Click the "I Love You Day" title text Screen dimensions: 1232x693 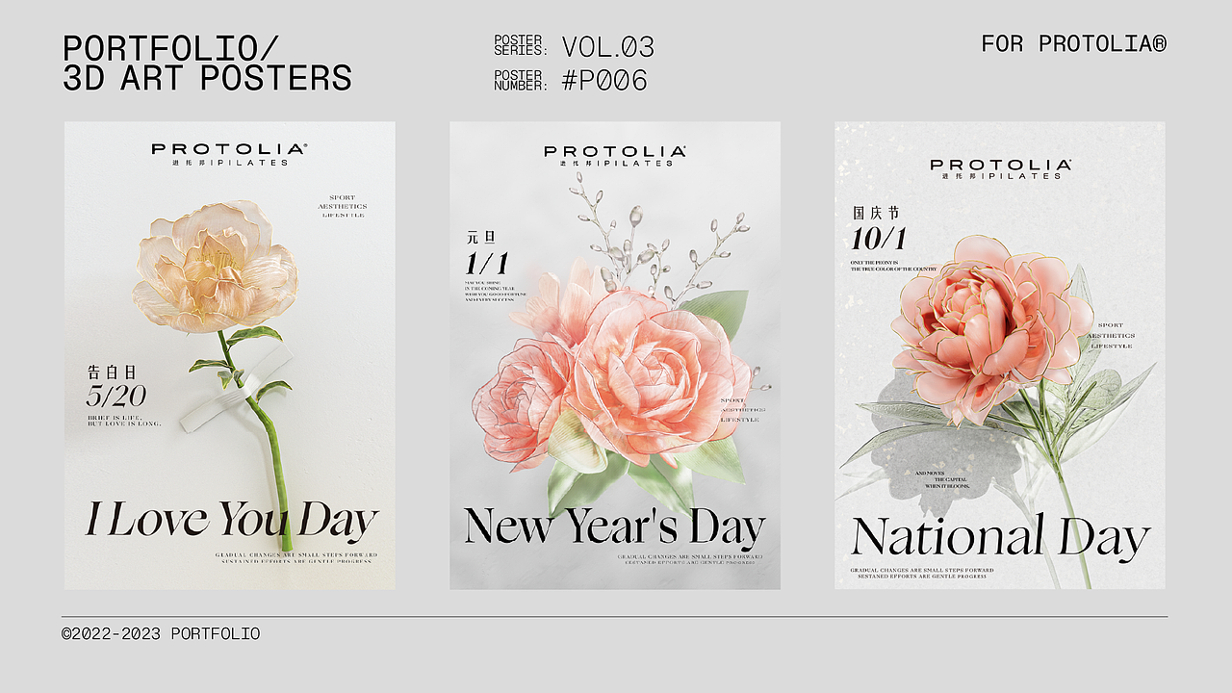[x=231, y=521]
